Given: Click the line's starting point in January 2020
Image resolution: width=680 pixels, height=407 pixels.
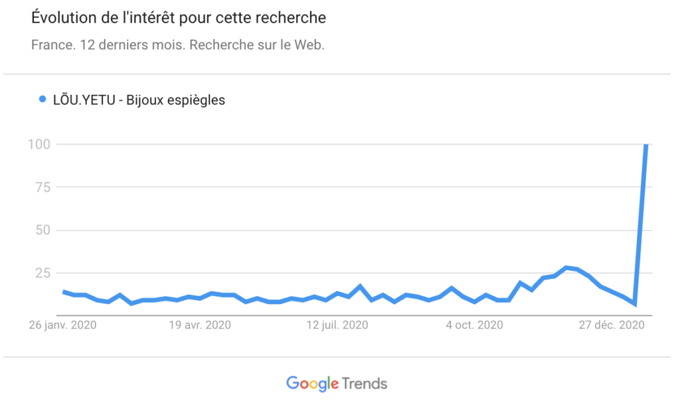Looking at the screenshot, I should (x=63, y=291).
